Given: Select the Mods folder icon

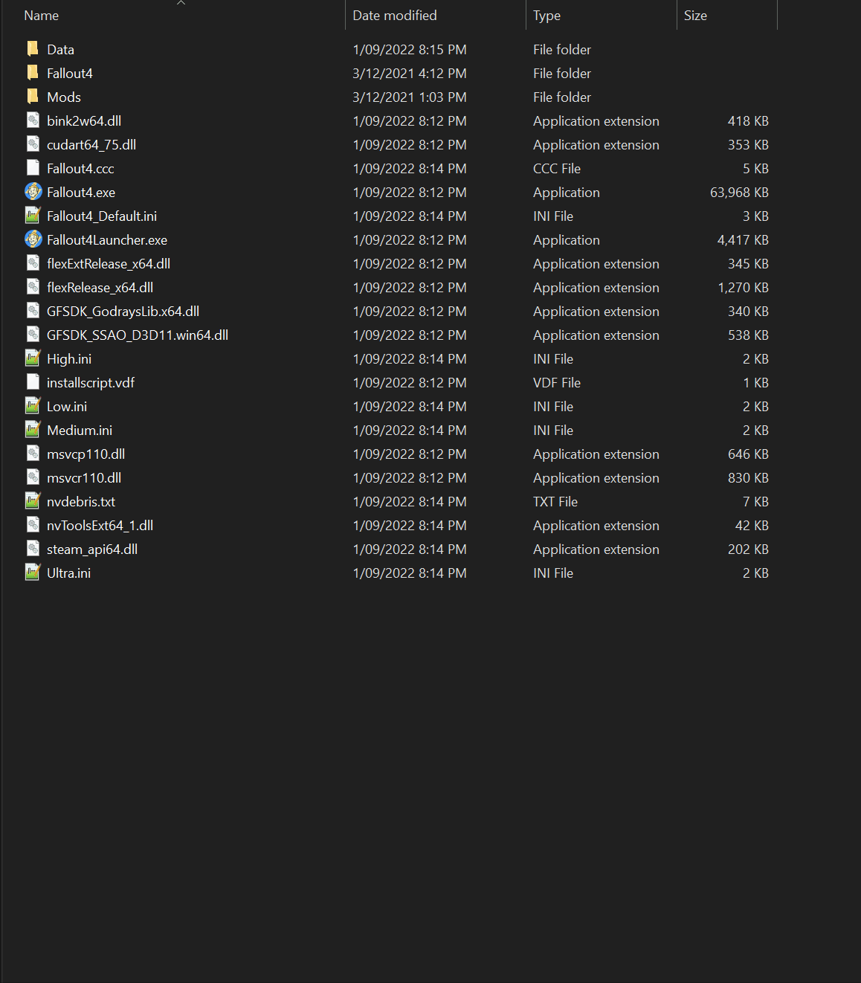Looking at the screenshot, I should coord(33,97).
